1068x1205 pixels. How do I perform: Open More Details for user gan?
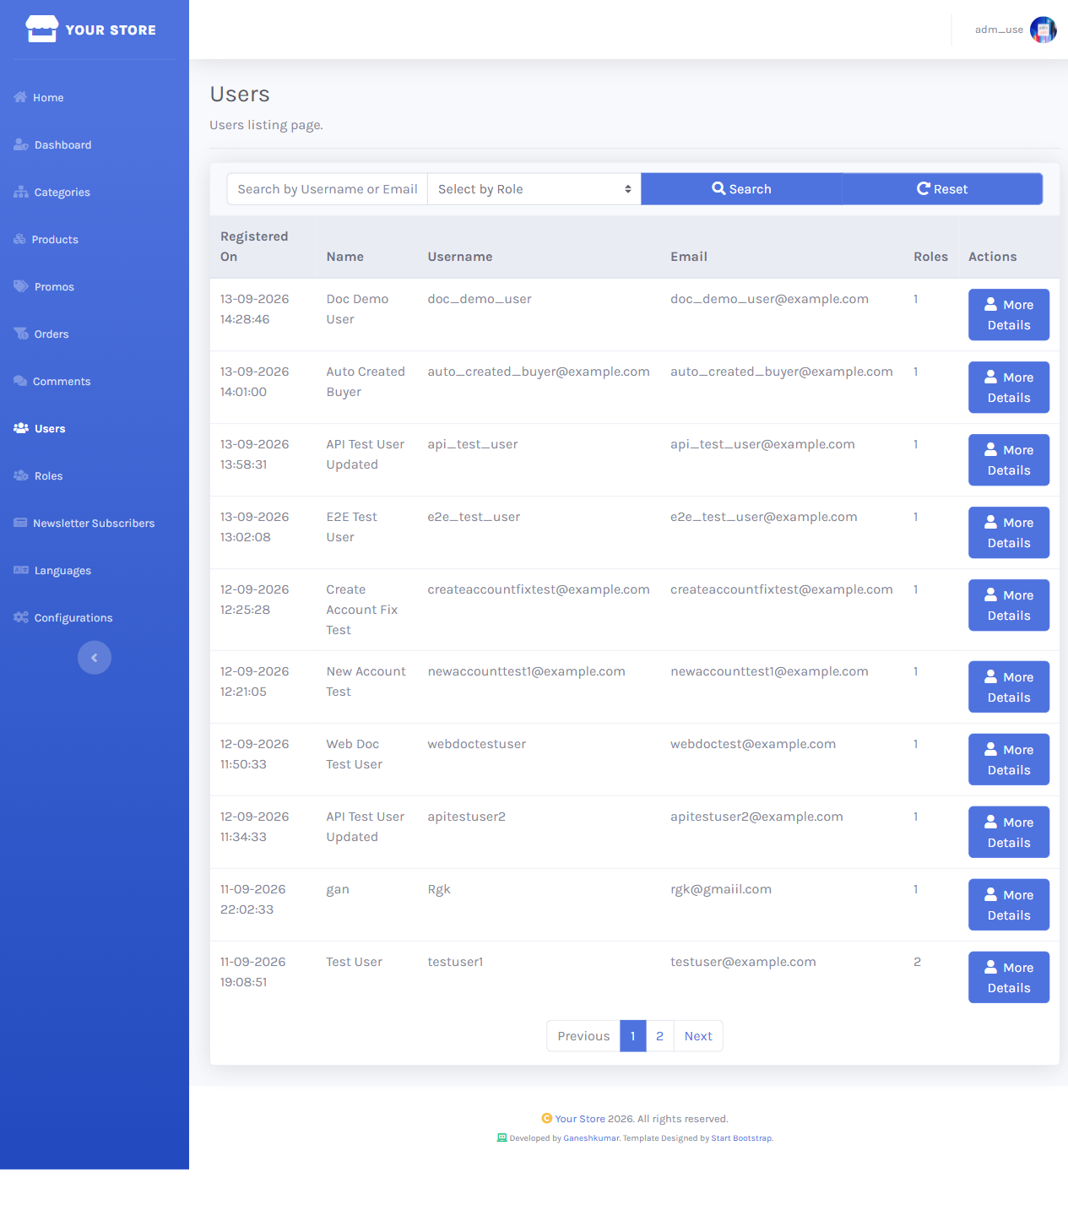1009,905
